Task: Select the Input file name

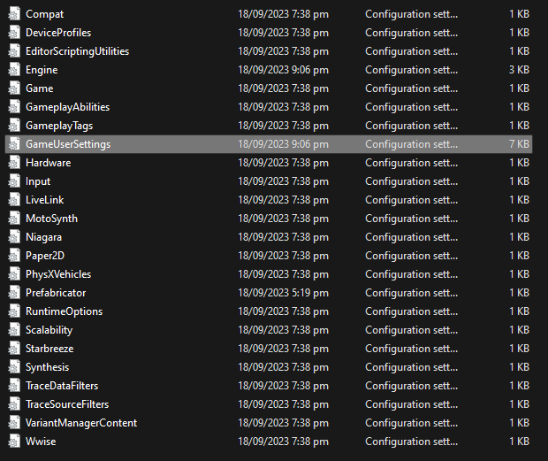Action: point(38,181)
